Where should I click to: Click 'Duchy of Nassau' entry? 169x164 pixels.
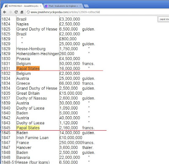[x=32, y=98]
